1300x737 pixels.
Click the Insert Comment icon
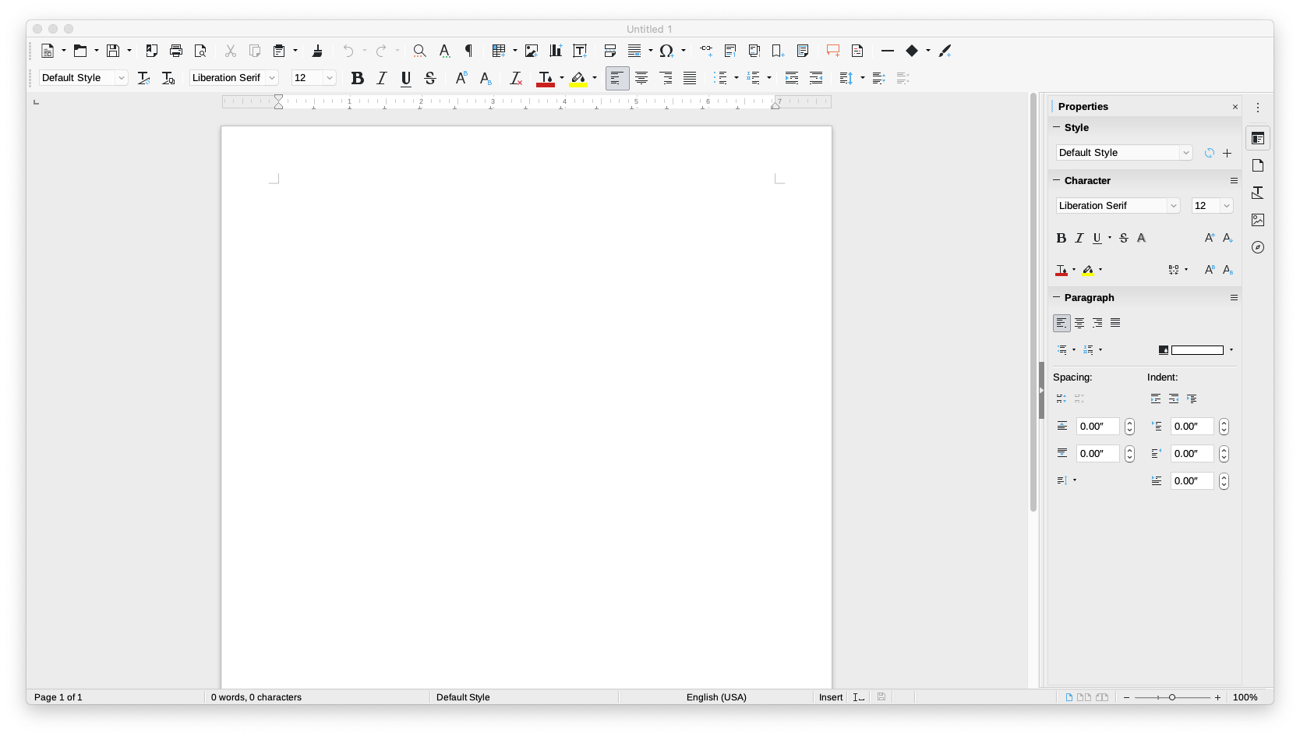coord(833,51)
